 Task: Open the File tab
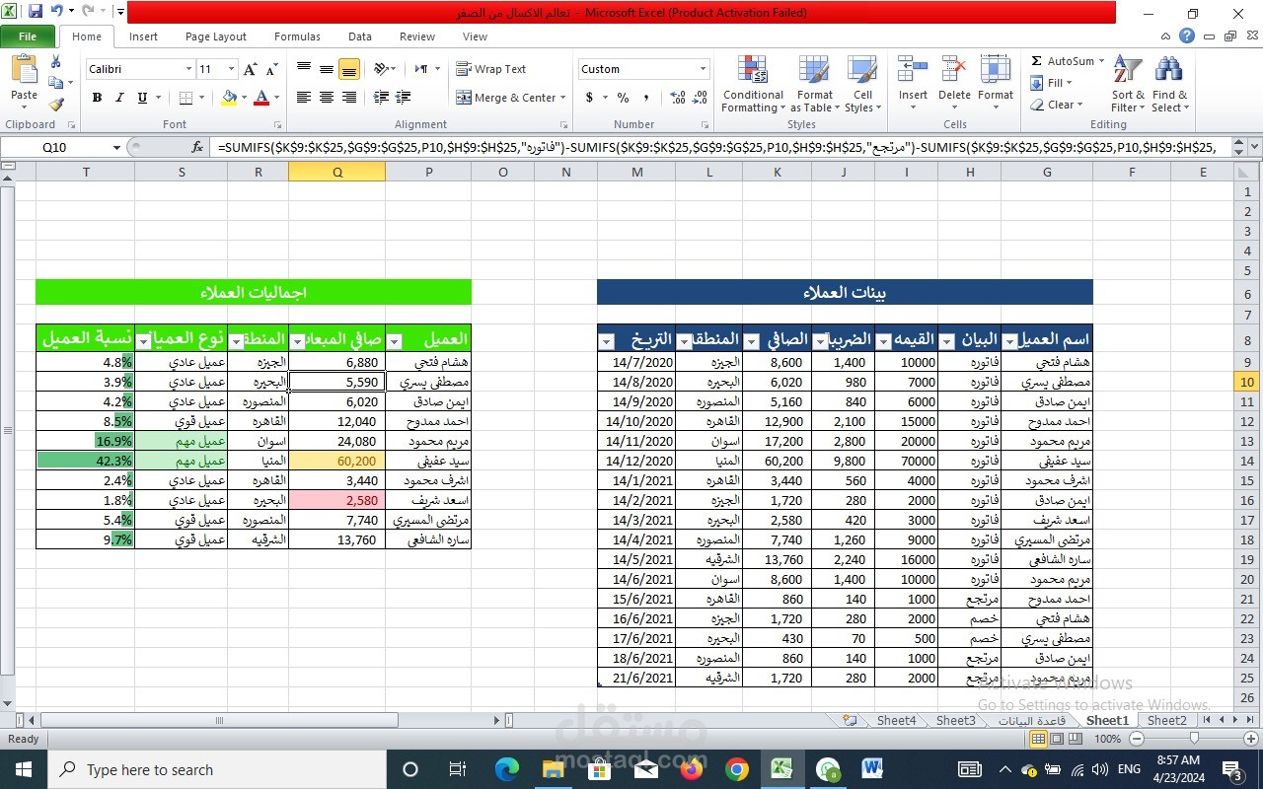click(x=28, y=36)
